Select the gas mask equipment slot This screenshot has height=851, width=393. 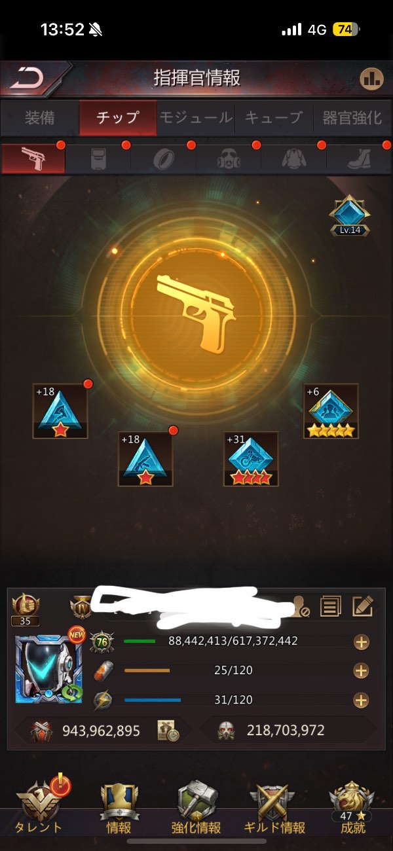(x=227, y=159)
